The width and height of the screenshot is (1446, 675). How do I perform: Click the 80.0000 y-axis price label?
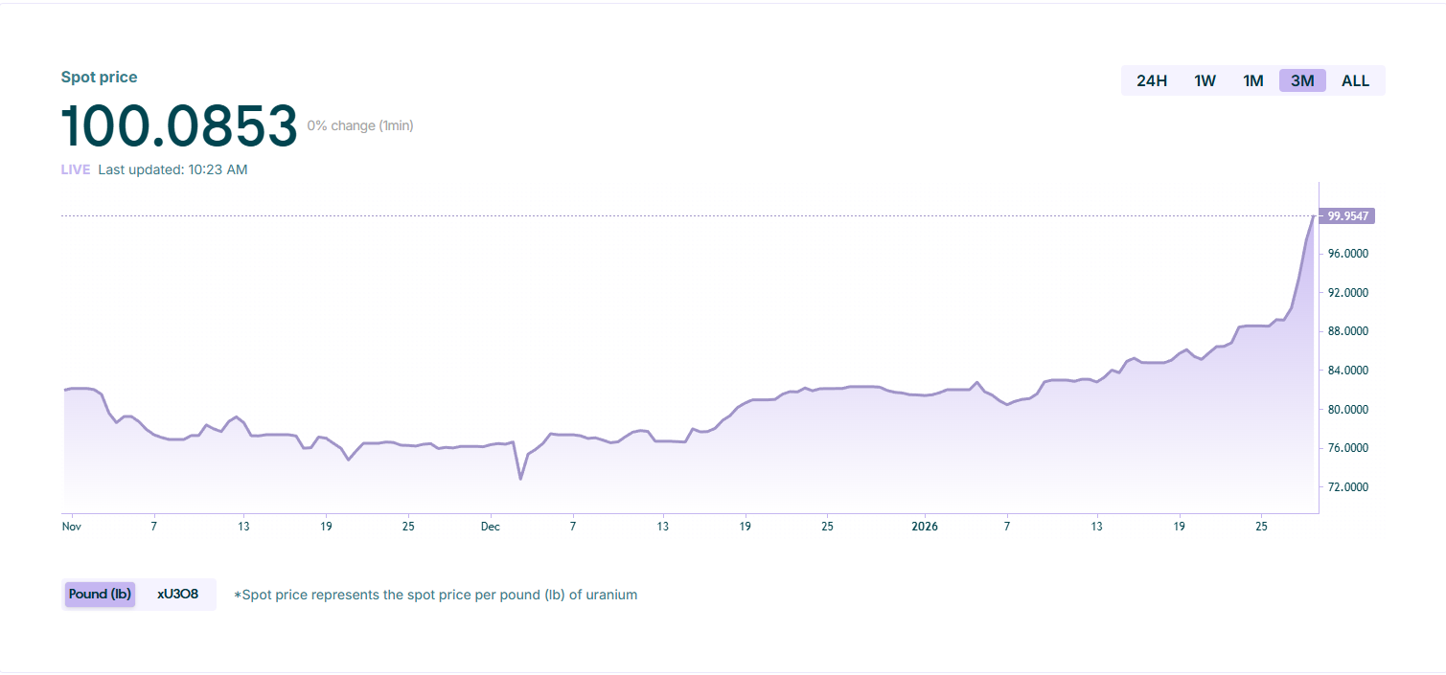tap(1345, 410)
